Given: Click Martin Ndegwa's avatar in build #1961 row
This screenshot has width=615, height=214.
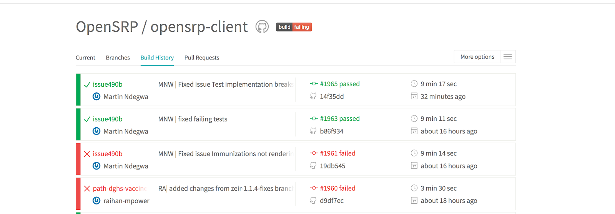Looking at the screenshot, I should (x=96, y=166).
